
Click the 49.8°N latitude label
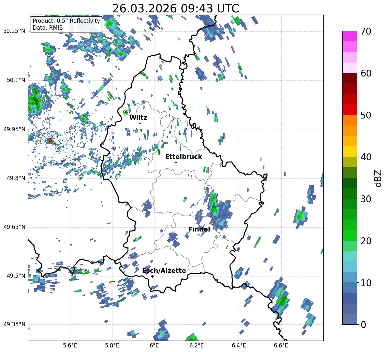[x=16, y=178]
